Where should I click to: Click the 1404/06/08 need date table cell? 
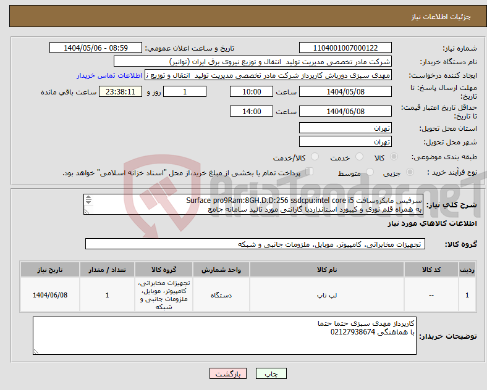[50, 295]
